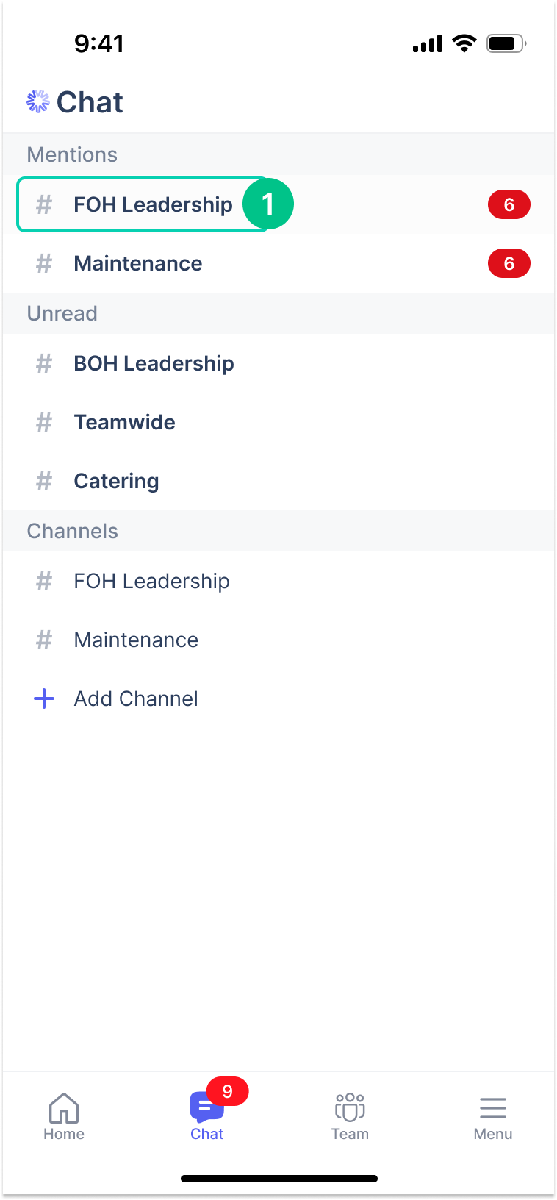Open FOH Leadership under Channels
The image size is (557, 1200).
(x=151, y=581)
